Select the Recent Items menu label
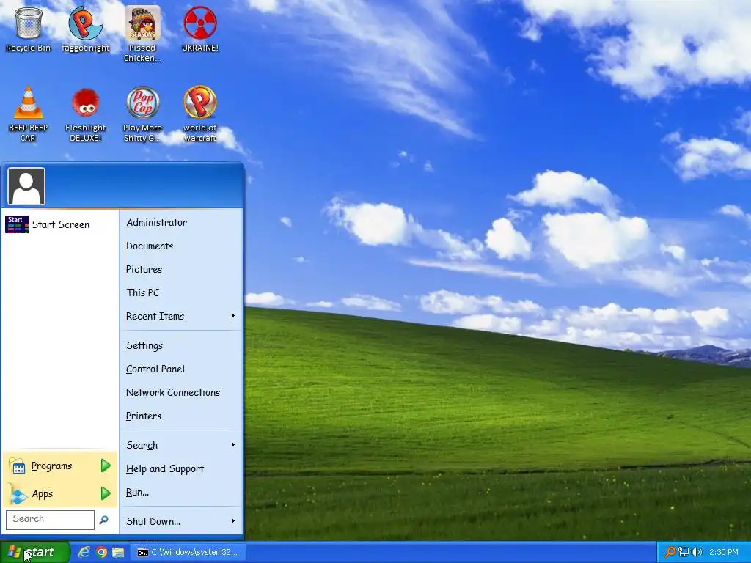The height and width of the screenshot is (563, 751). (155, 316)
